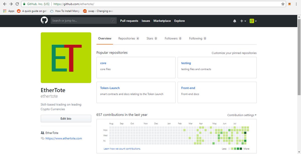The width and height of the screenshot is (301, 154).
Task: Open notifications bell icon
Action: coord(235,21)
